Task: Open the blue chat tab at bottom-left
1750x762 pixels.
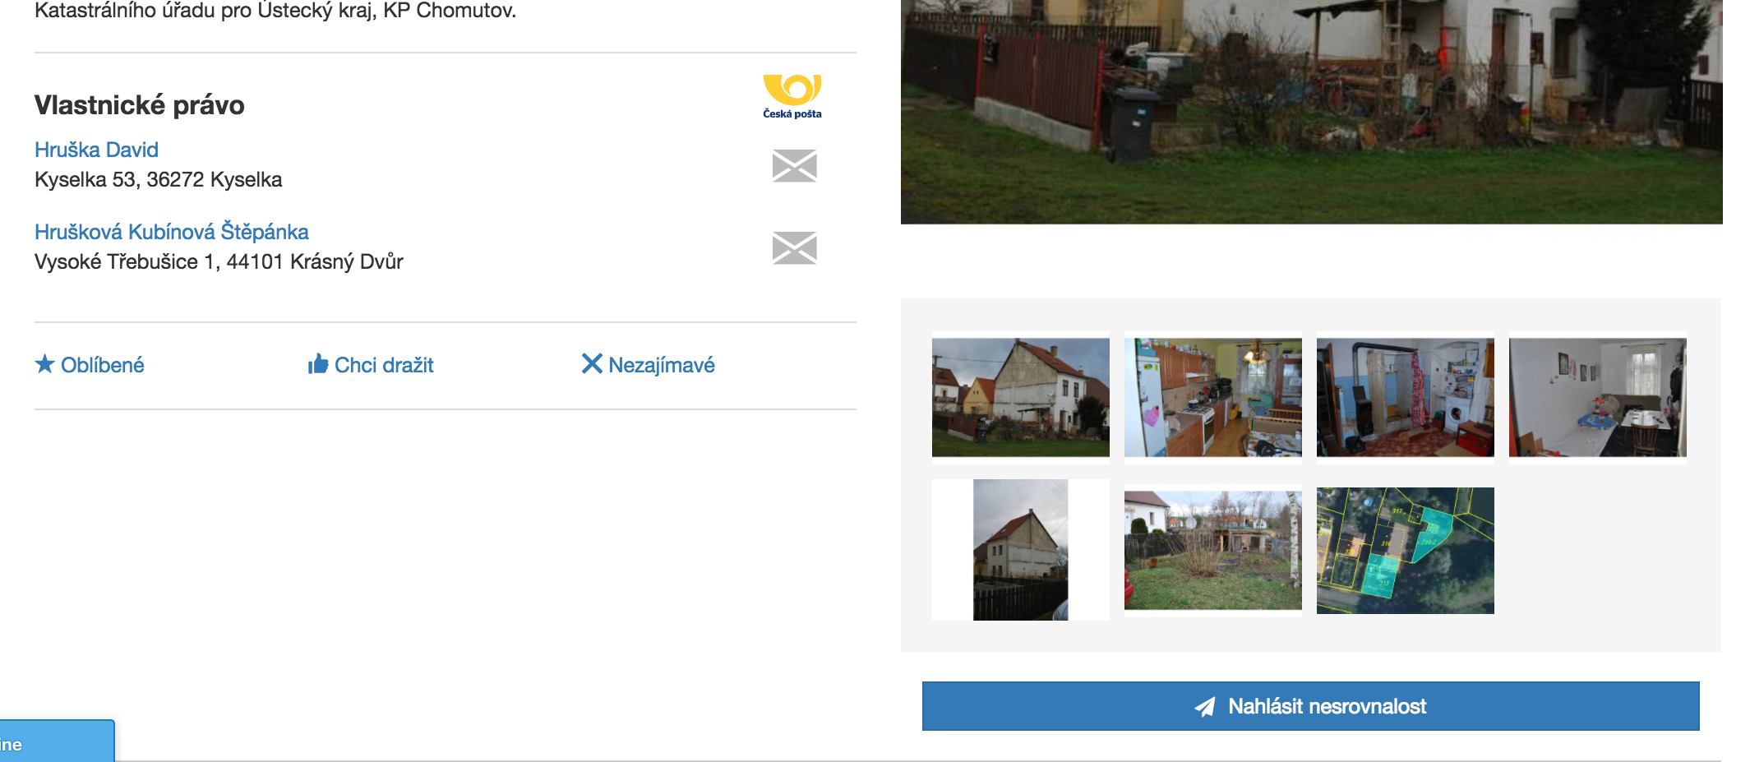Action: coord(57,741)
